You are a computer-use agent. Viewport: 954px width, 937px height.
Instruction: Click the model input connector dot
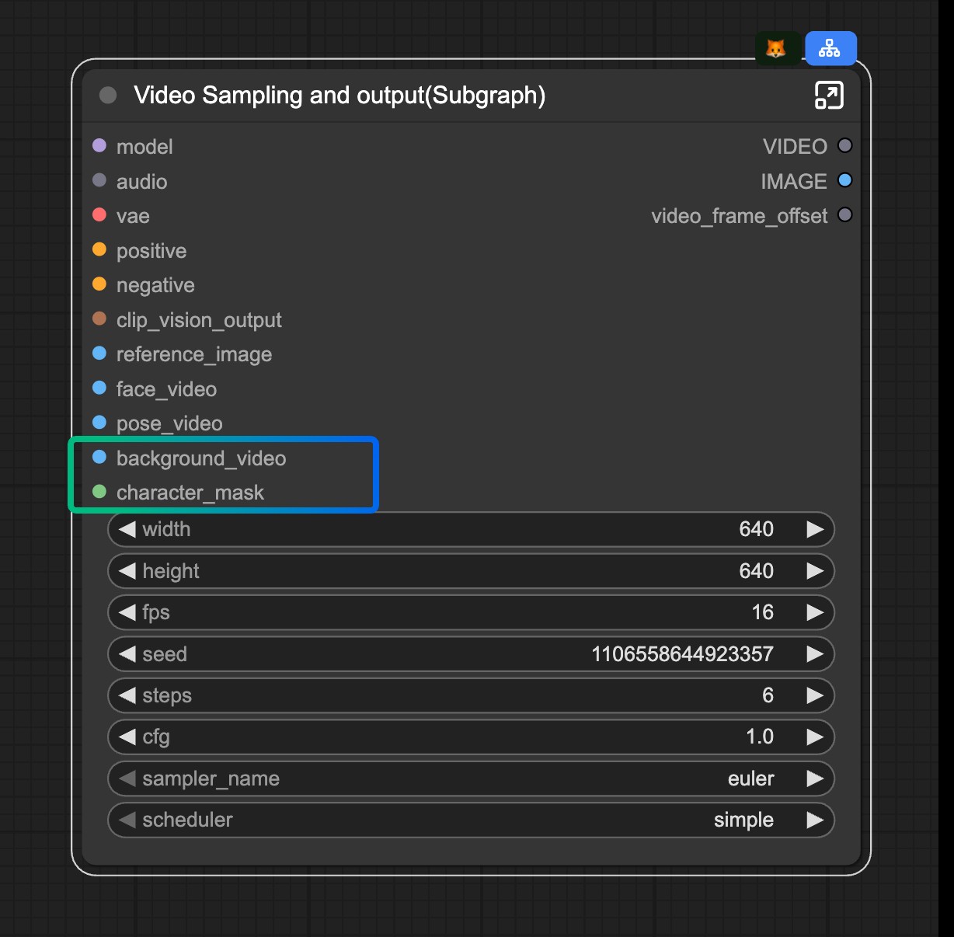coord(99,145)
